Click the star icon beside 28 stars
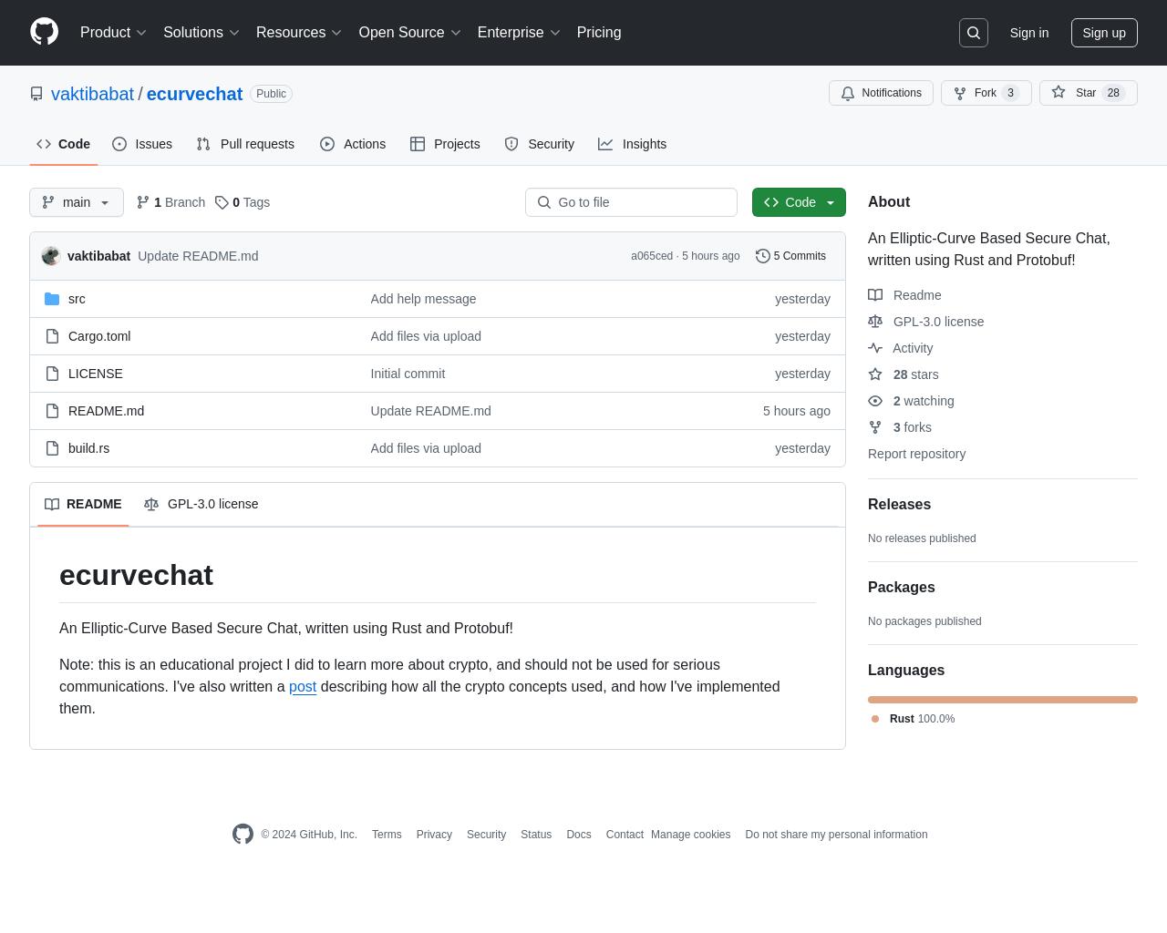The image size is (1167, 933). [x=875, y=374]
